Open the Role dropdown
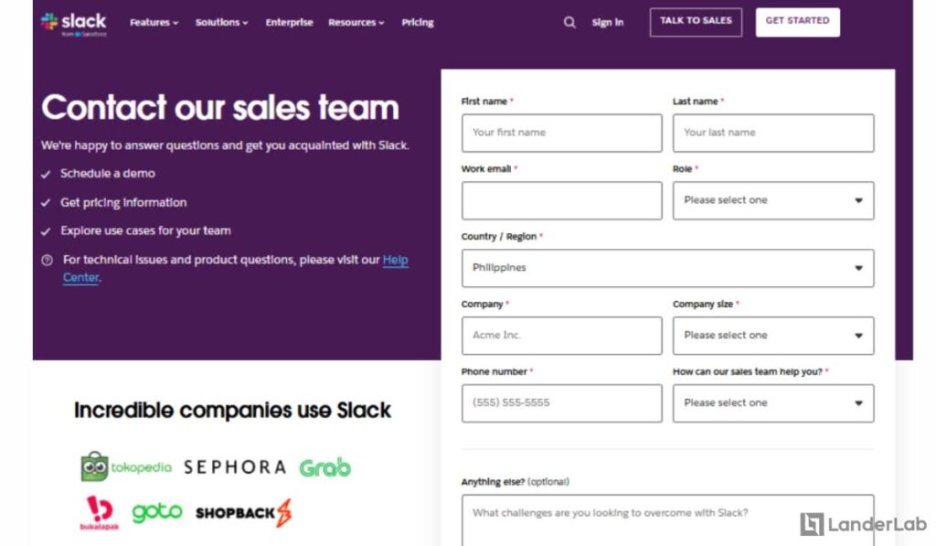 (772, 199)
